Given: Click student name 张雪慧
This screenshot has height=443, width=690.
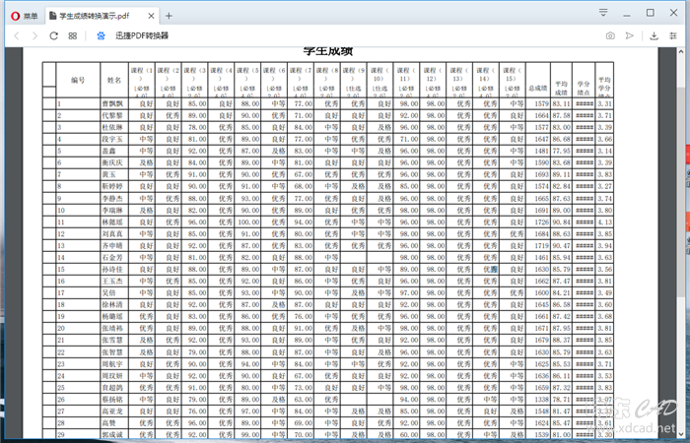Looking at the screenshot, I should pyautogui.click(x=112, y=341).
